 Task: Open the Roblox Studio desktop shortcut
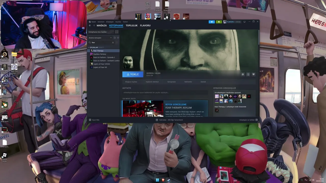coord(4,157)
